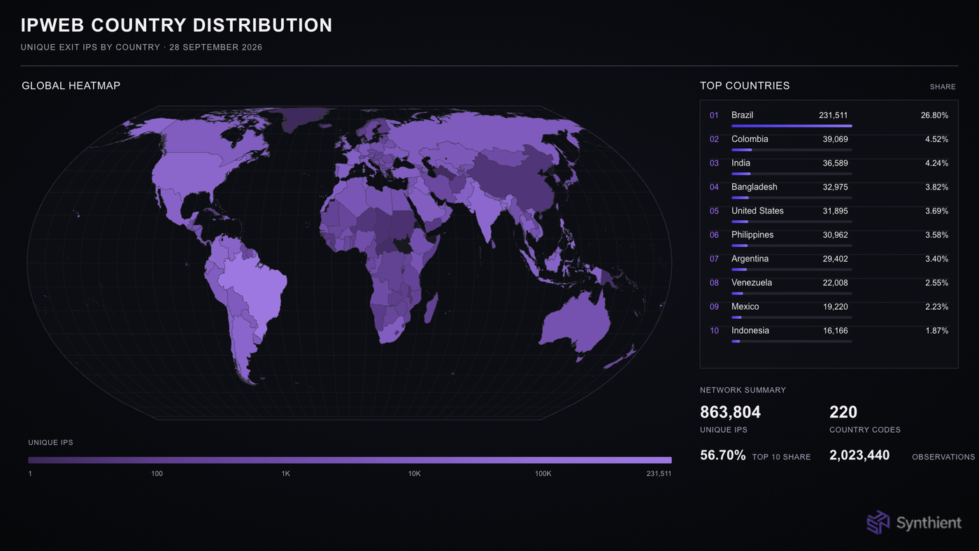This screenshot has height=551, width=979.
Task: Select Mexico in the top countries
Action: (745, 306)
